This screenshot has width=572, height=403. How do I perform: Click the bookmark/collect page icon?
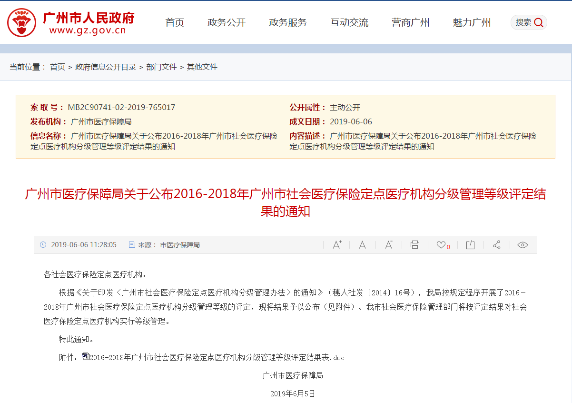(x=470, y=245)
